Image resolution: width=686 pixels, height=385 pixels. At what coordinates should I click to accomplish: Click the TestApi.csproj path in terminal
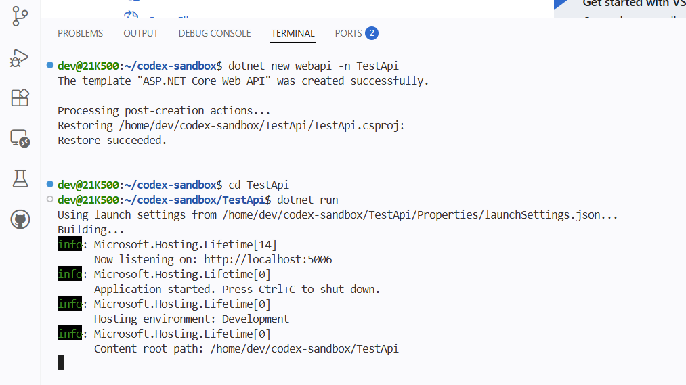(259, 126)
